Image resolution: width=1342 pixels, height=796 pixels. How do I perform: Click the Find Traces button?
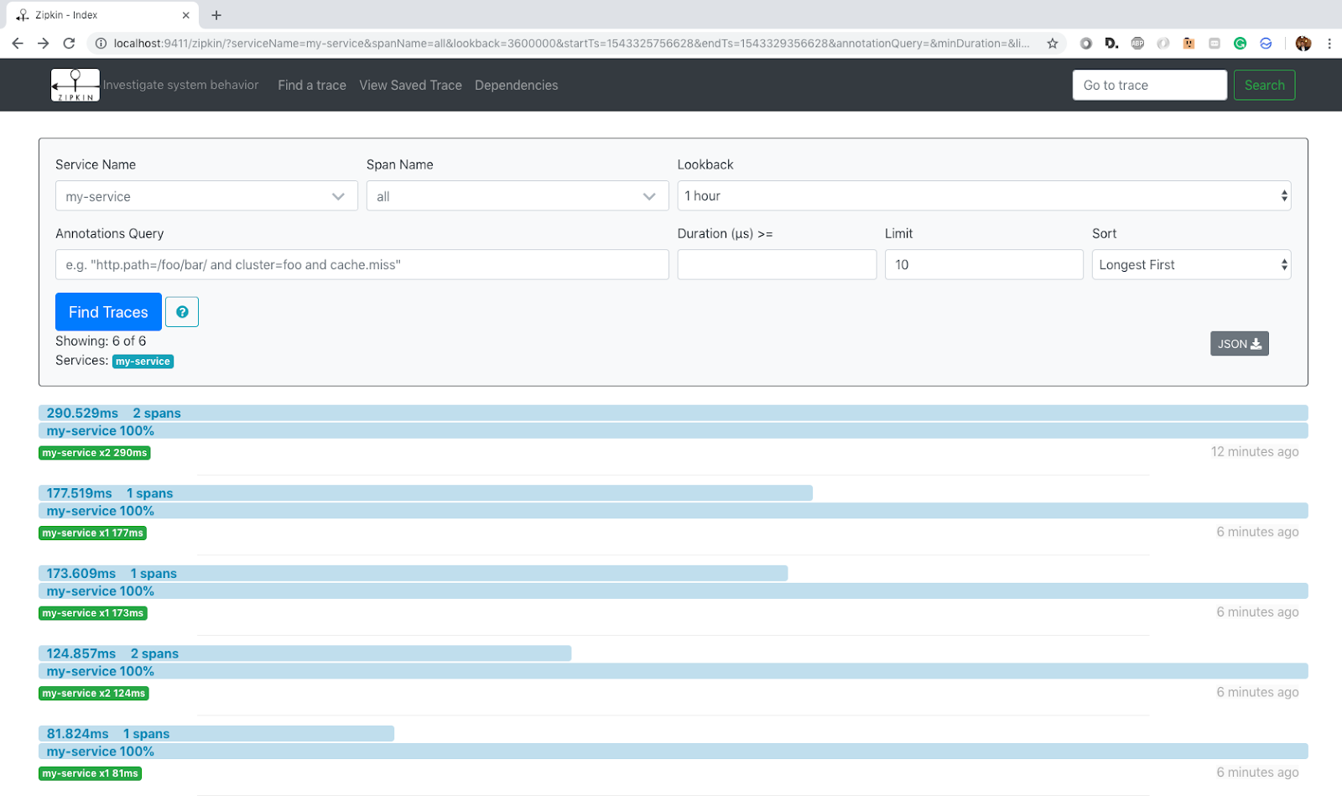click(107, 311)
